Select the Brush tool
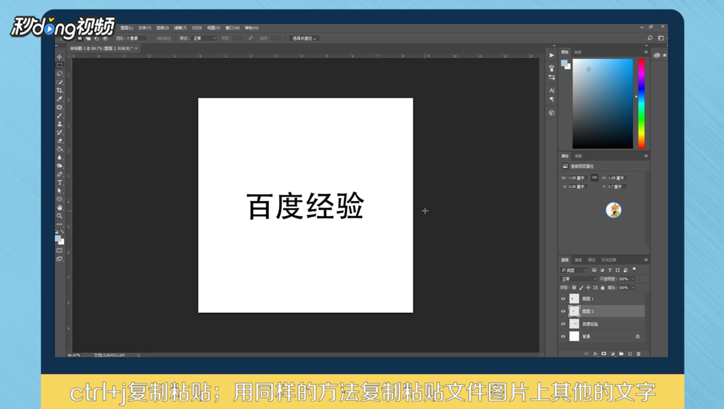The width and height of the screenshot is (724, 409). click(60, 115)
